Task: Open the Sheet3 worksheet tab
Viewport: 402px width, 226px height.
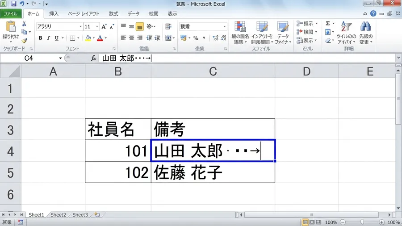Action: pos(80,215)
